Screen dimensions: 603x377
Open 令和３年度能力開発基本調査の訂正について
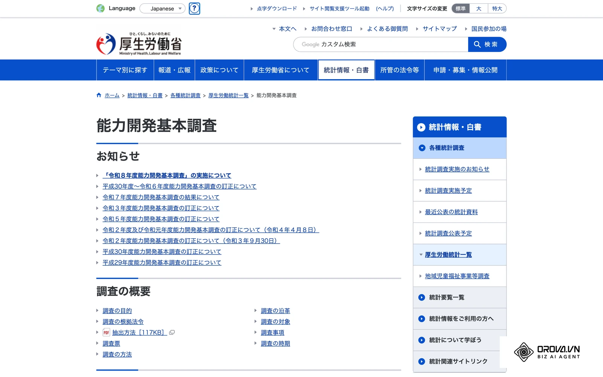[x=161, y=208]
